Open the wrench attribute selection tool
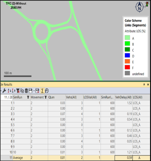 pos(4,91)
